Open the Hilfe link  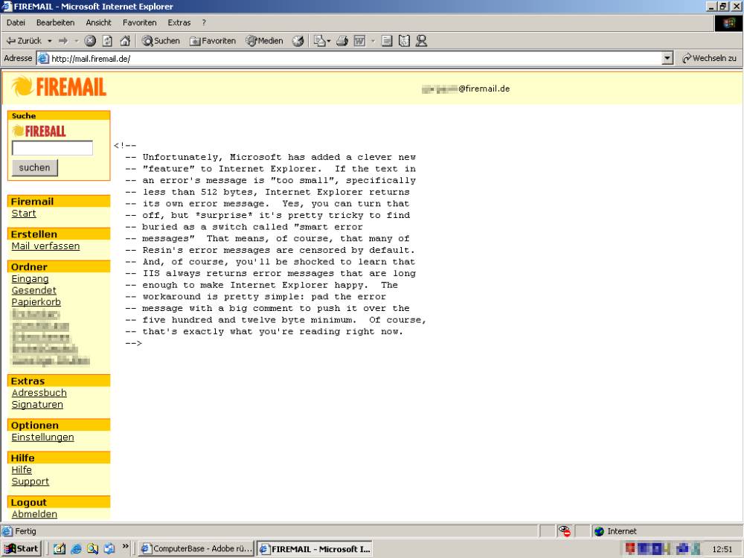(22, 470)
